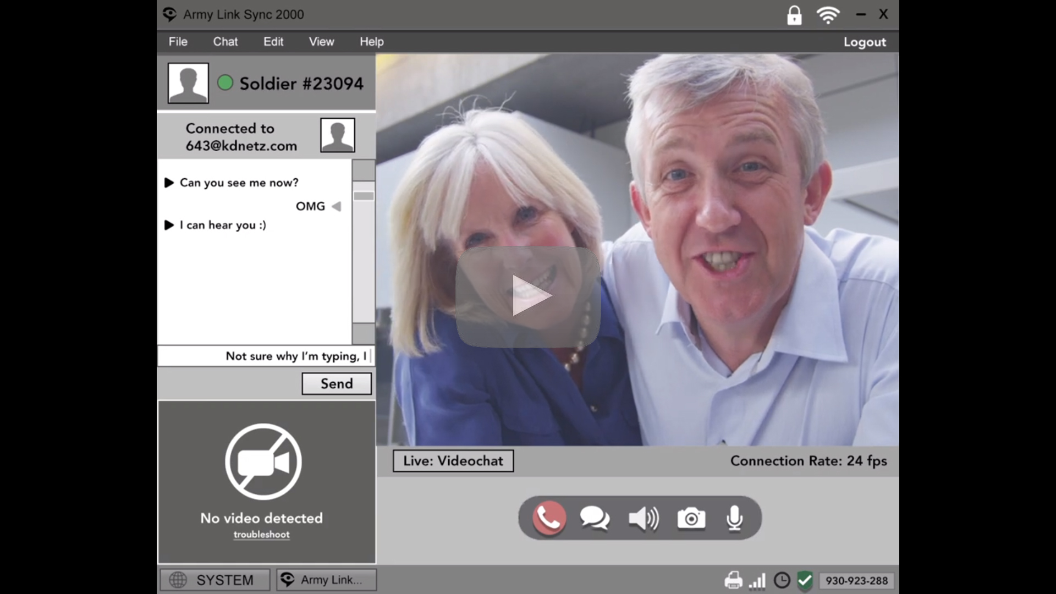Image resolution: width=1056 pixels, height=594 pixels.
Task: Expand the 'I can hear you' message arrow
Action: (x=169, y=225)
